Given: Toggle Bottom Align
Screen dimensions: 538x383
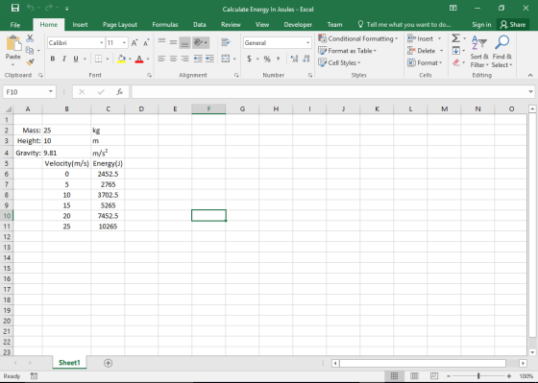Looking at the screenshot, I should [x=184, y=42].
